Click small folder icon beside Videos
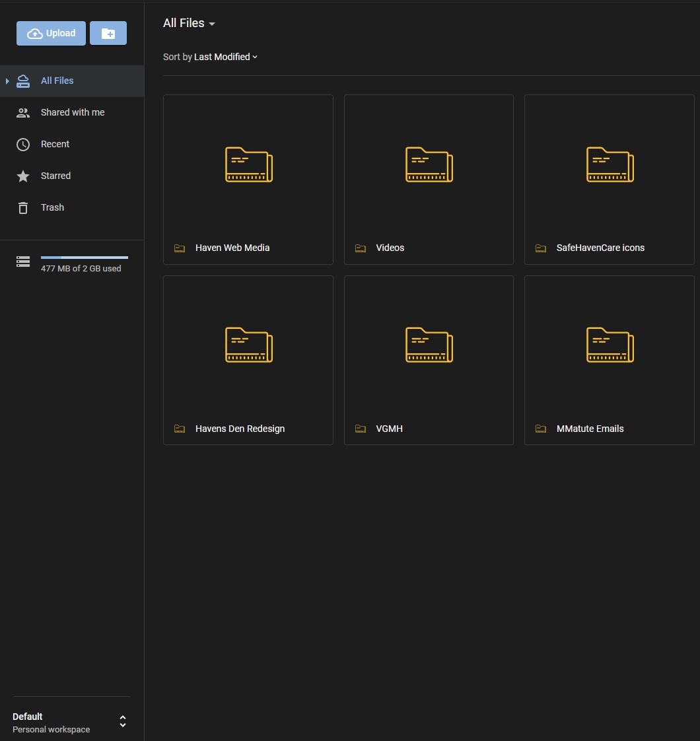 (x=360, y=248)
